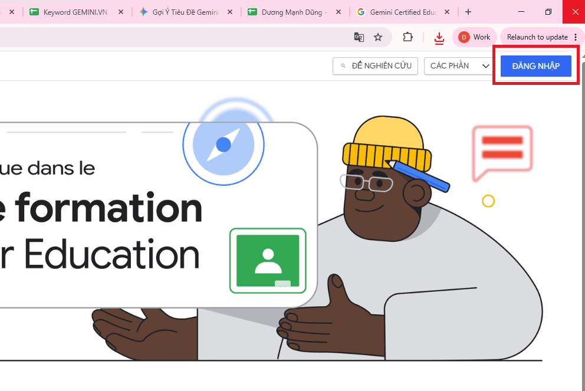Close the Gợi Ý Tiêu Đề Gemini tab
The width and height of the screenshot is (585, 391).
[x=230, y=12]
